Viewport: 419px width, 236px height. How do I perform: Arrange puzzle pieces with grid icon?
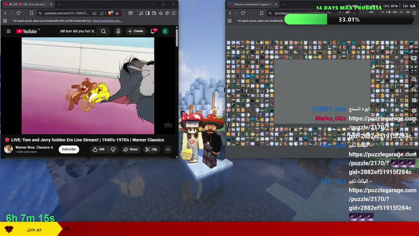(414, 100)
